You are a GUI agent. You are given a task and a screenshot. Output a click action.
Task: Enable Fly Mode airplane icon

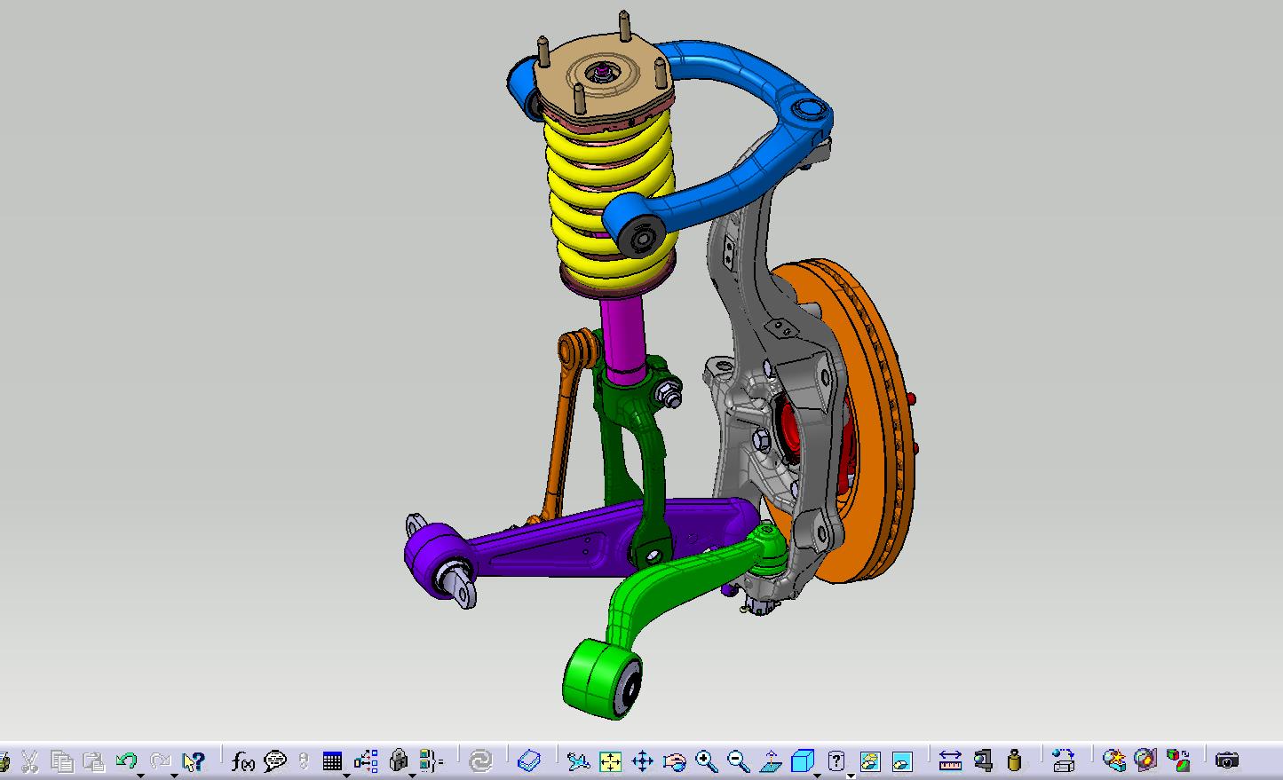coord(578,760)
